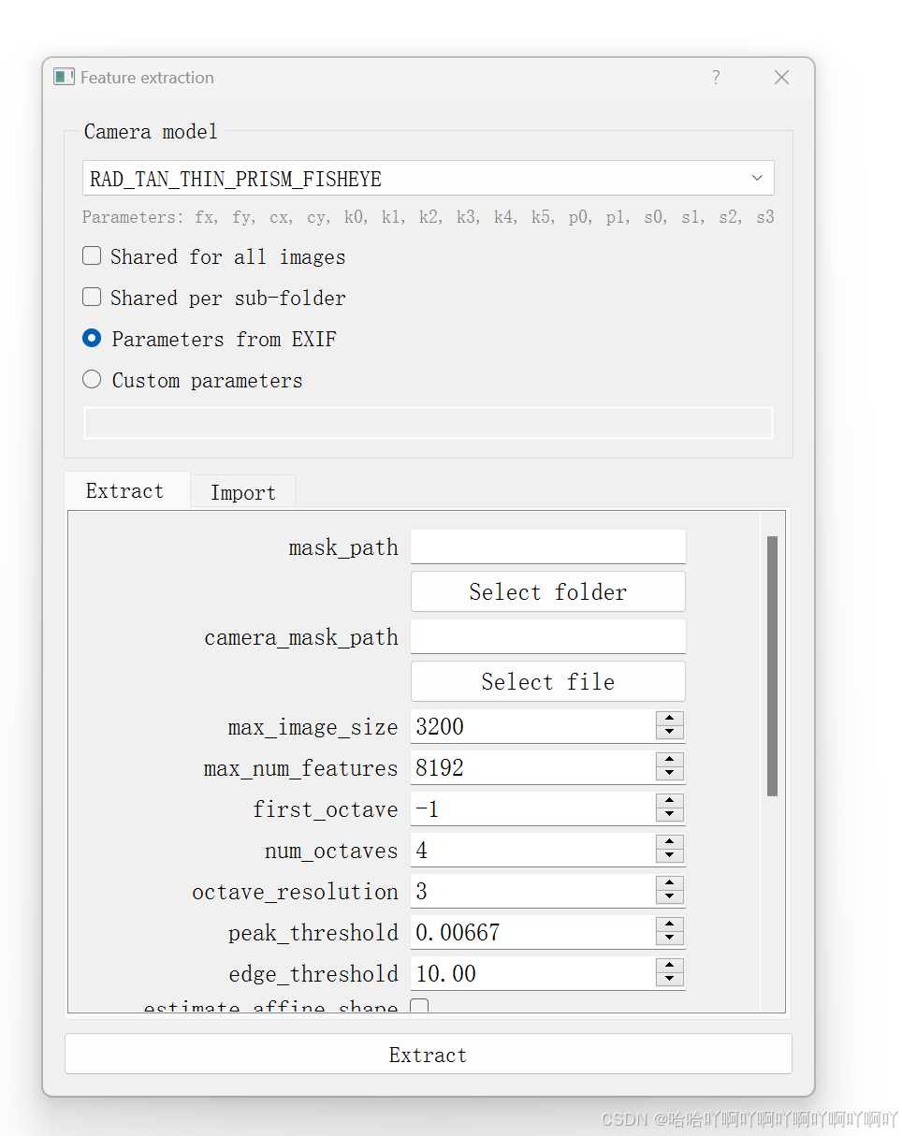The width and height of the screenshot is (902, 1136).
Task: Click the Feature extraction window icon
Action: coord(64,77)
